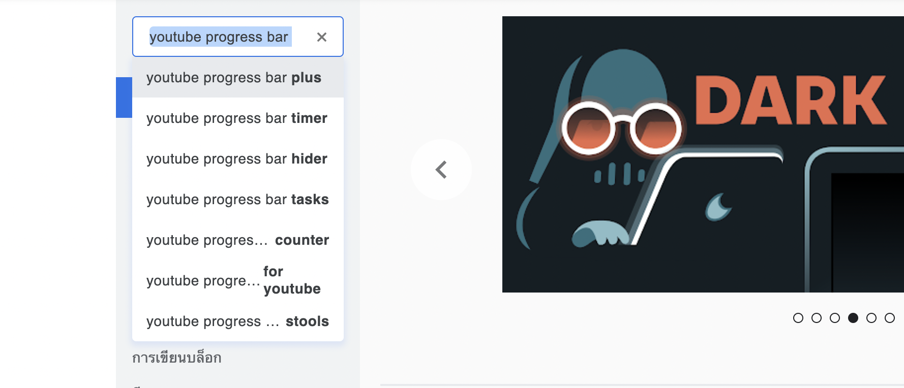Viewport: 904px width, 388px height.
Task: Click the filled fourth carousel dot
Action: pos(853,318)
